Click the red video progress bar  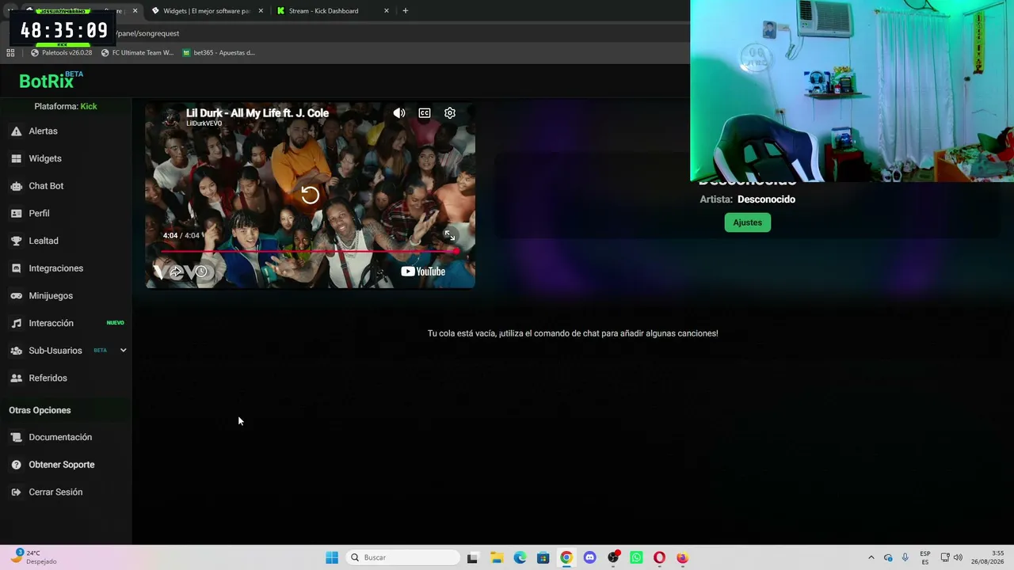coord(310,251)
